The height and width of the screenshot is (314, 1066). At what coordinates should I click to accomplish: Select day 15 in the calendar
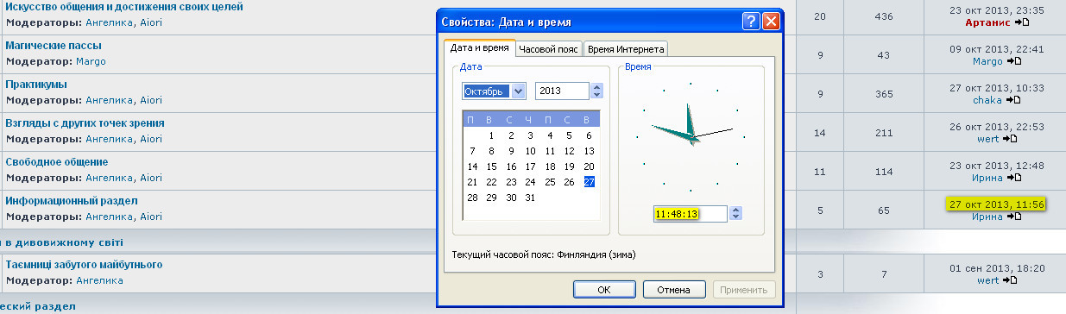(490, 166)
